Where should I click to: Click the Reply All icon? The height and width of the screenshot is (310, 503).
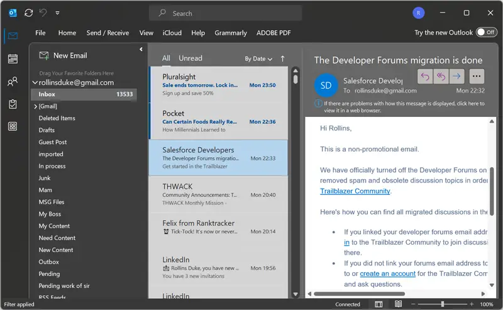point(441,76)
